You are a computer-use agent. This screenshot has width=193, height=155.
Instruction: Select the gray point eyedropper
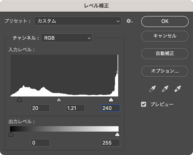pos(165,89)
